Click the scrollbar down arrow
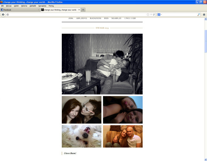Image resolution: width=207 pixels, height=161 pixels. tap(206, 160)
